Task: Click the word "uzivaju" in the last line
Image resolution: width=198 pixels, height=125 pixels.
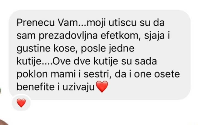Action: coord(79,87)
